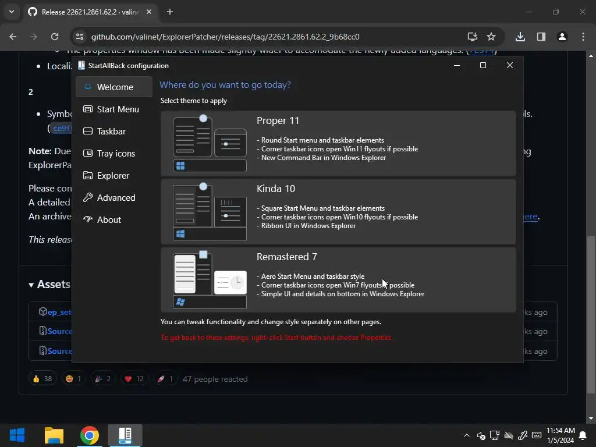Click the GitHub page vertical scrollbar thumb

coord(591,315)
